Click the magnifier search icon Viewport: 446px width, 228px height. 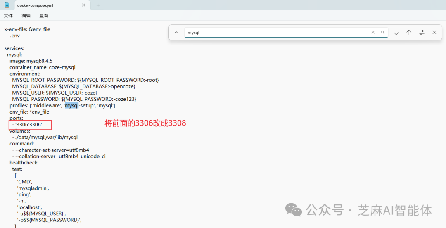382,33
